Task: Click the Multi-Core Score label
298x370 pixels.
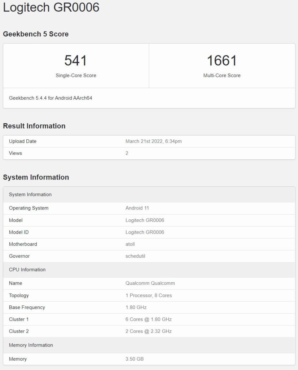Action: 222,76
